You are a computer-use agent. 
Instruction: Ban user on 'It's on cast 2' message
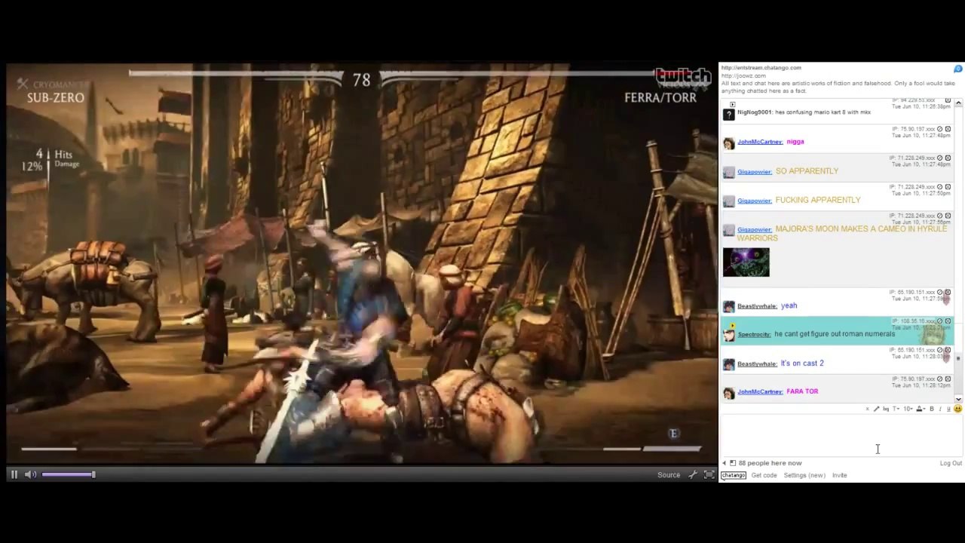tap(939, 351)
